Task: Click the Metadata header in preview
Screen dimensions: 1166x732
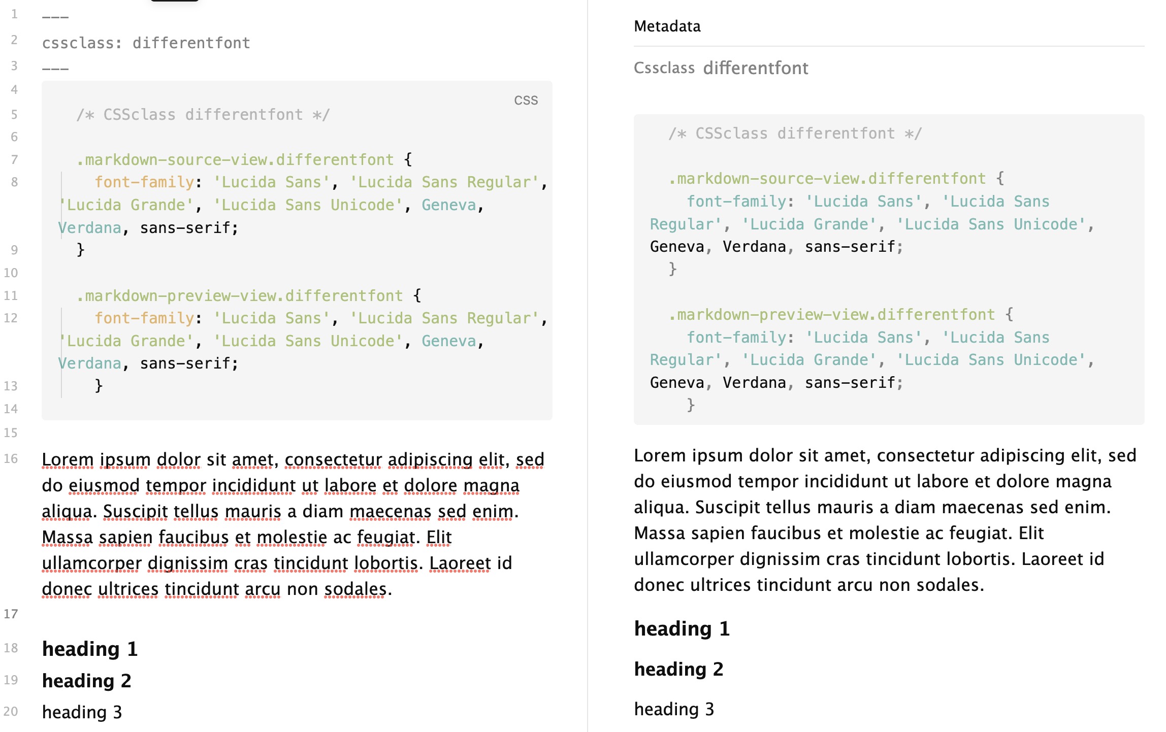Action: tap(667, 26)
